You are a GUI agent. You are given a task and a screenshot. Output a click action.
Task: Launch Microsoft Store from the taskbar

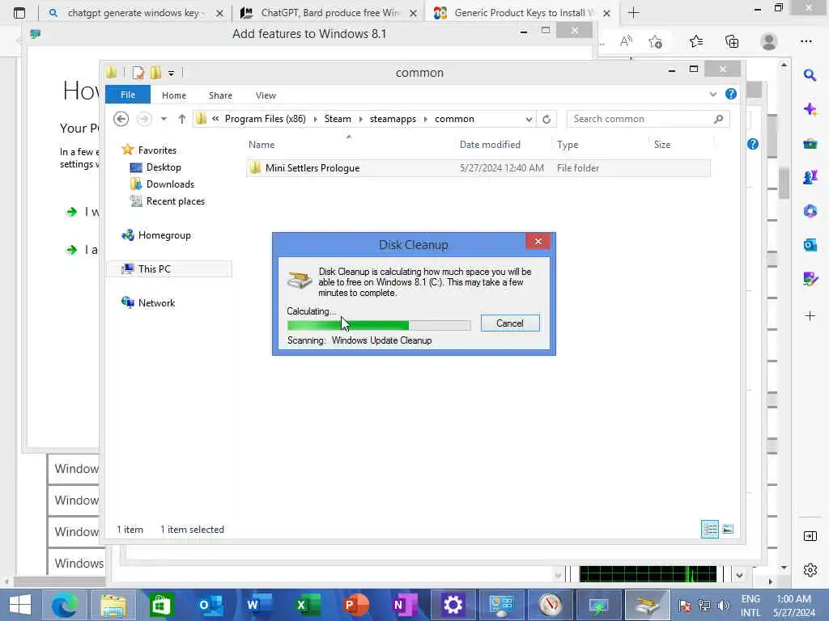pyautogui.click(x=161, y=605)
